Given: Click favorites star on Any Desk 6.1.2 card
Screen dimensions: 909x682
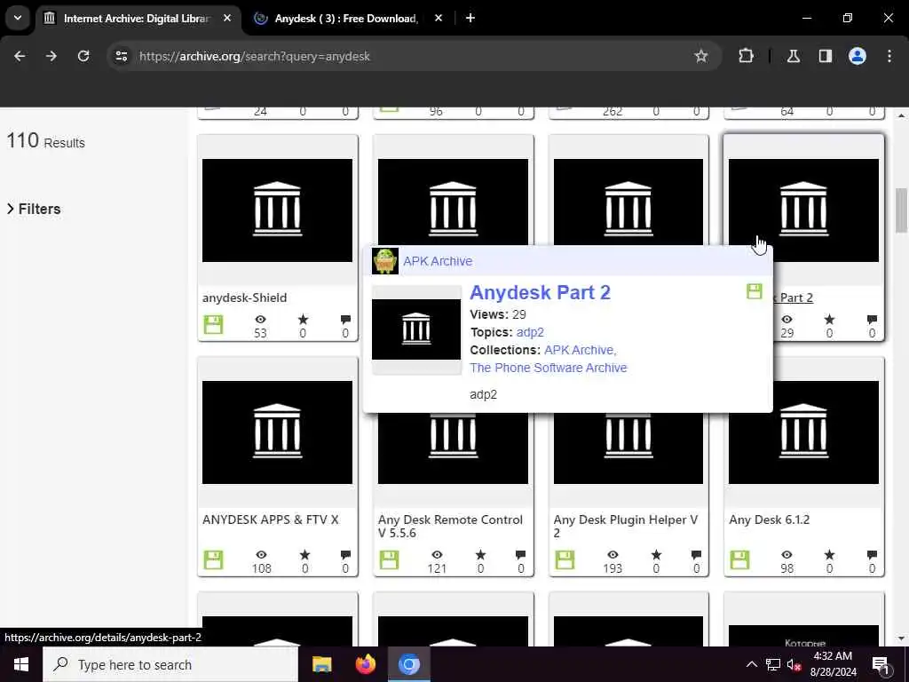Looking at the screenshot, I should (830, 555).
